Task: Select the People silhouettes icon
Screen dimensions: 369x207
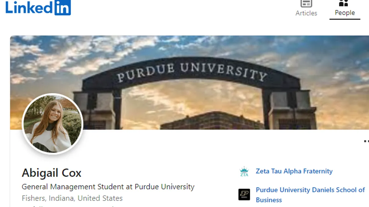Action: click(x=343, y=3)
